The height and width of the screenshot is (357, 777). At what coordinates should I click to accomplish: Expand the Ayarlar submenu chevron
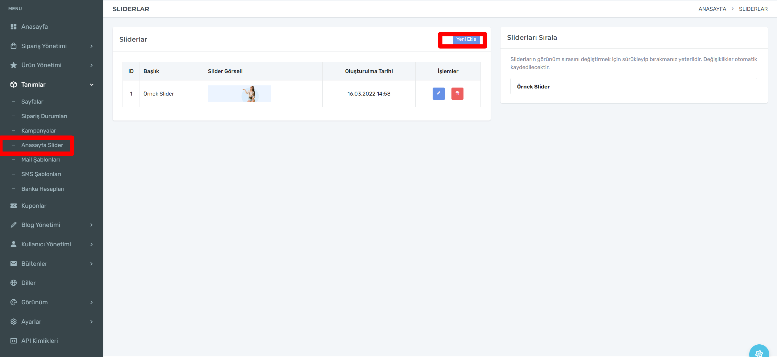click(x=91, y=322)
